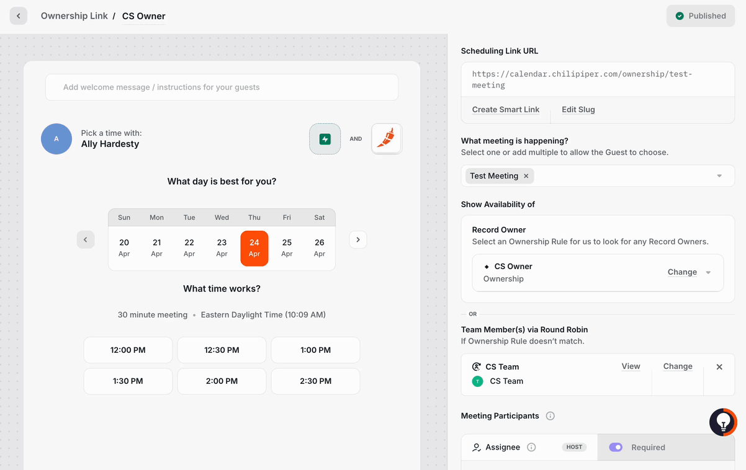Open the lightbulb help widget
This screenshot has height=470, width=746.
coord(723,422)
